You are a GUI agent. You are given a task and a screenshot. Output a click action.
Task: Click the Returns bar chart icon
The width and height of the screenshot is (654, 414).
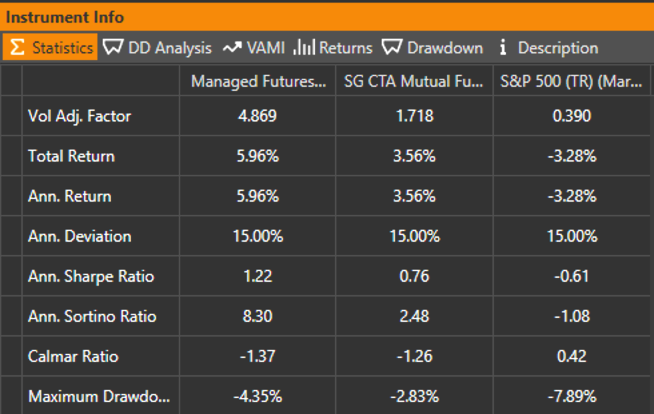[304, 48]
